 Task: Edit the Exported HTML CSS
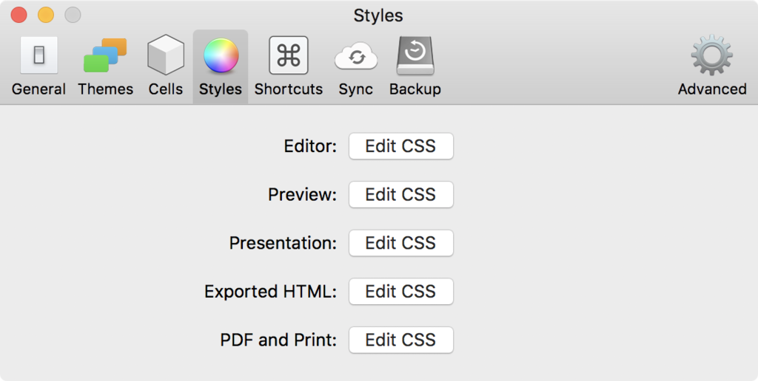pos(400,292)
